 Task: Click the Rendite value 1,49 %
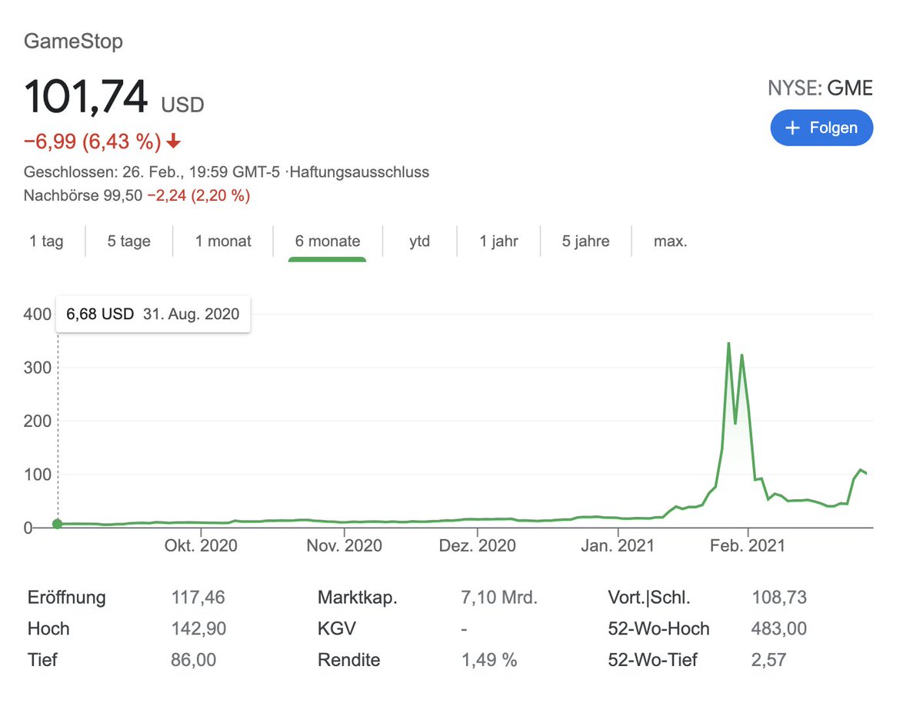[x=489, y=660]
